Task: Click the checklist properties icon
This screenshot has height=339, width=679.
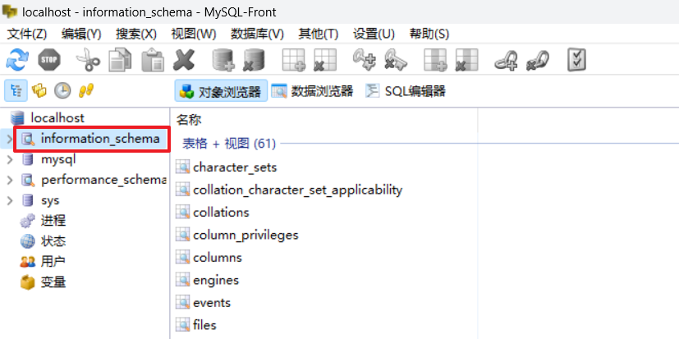Action: coord(577,59)
